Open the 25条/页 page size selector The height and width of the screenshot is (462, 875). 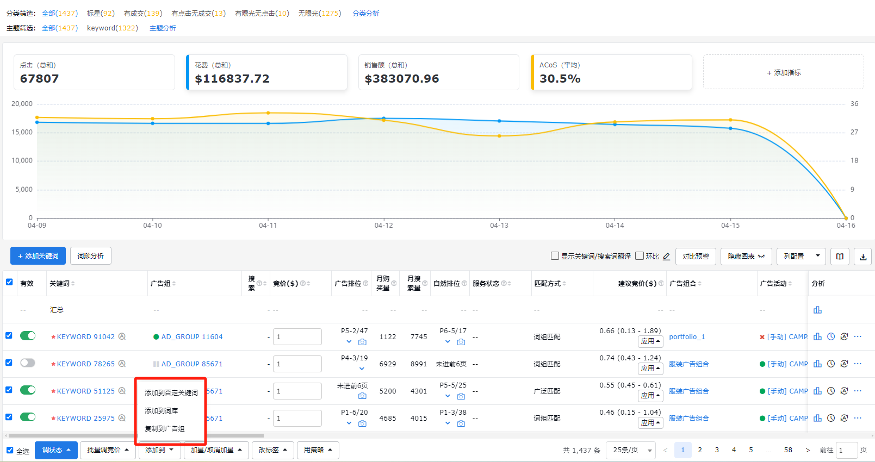(x=631, y=450)
